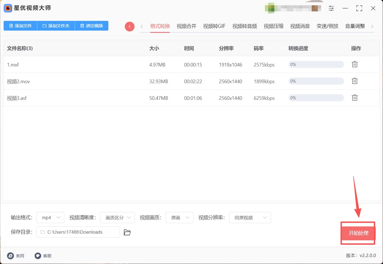This screenshot has height=264, width=383.
Task: Click the 添加文件 add file button
Action: coord(20,26)
